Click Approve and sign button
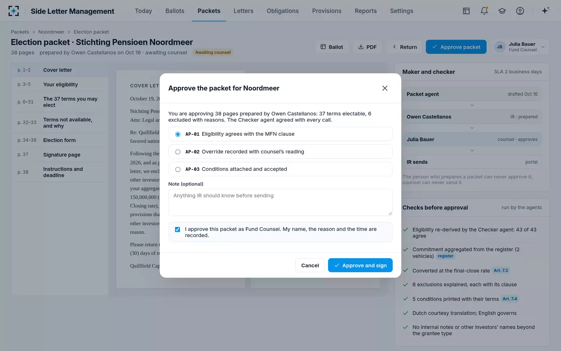 click(x=360, y=265)
